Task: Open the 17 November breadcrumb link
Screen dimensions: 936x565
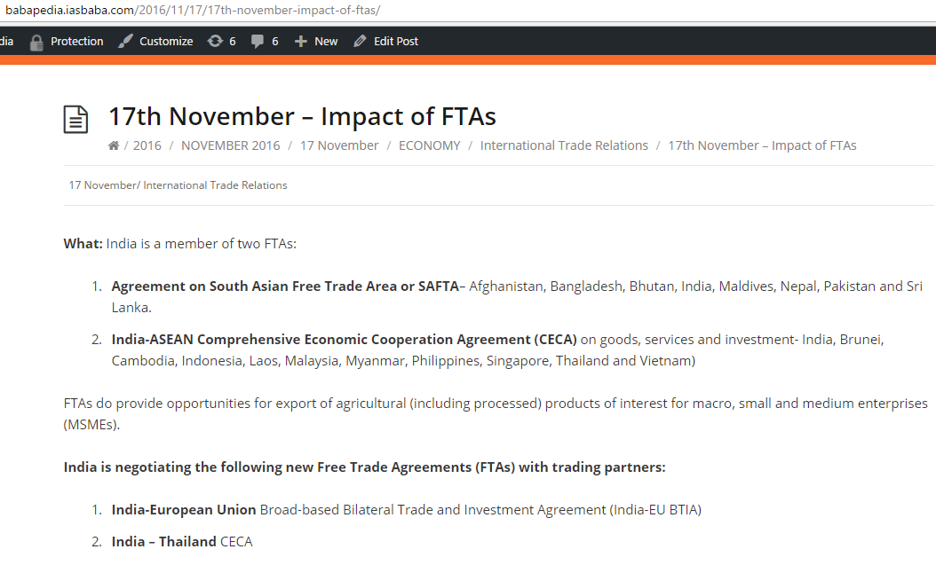Action: (339, 145)
